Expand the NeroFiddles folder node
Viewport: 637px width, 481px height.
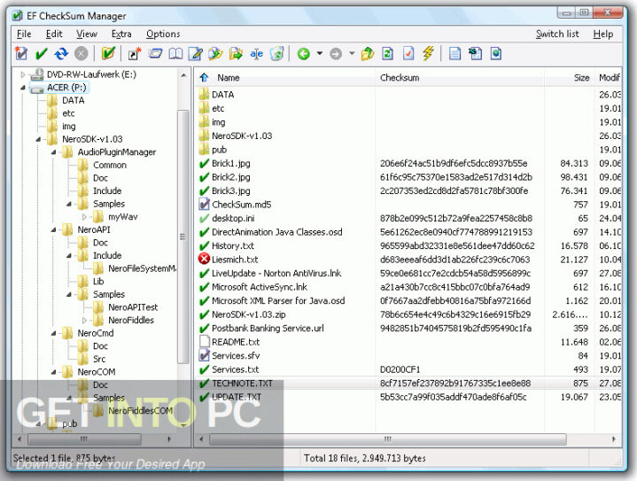(x=84, y=320)
